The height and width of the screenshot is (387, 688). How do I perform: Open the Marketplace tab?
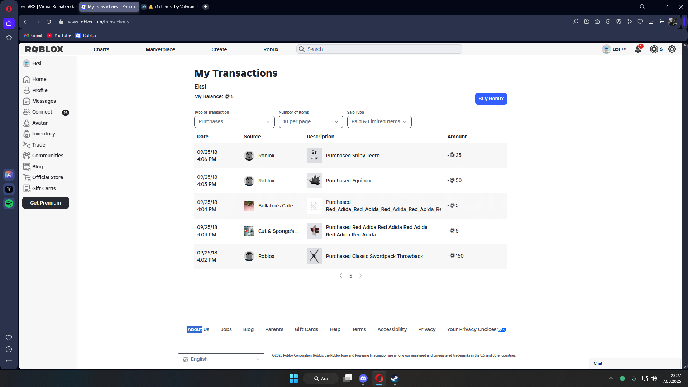click(160, 49)
